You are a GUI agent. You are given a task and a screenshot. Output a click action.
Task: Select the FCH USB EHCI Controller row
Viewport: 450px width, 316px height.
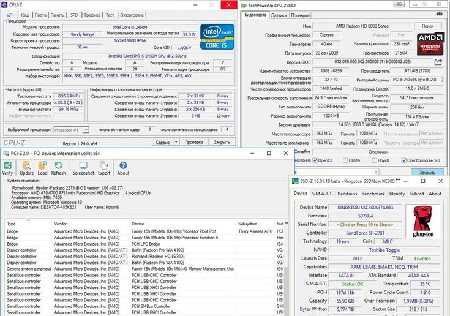tap(144, 312)
